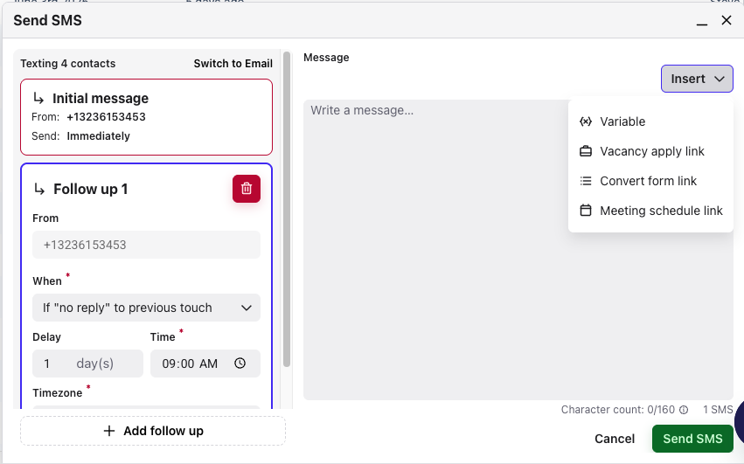Click into the Write a message area
The width and height of the screenshot is (744, 464).
518,250
